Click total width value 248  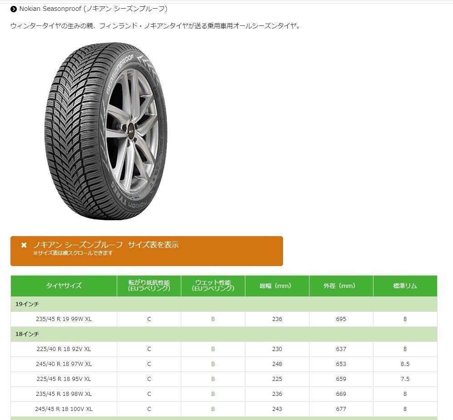277,364
